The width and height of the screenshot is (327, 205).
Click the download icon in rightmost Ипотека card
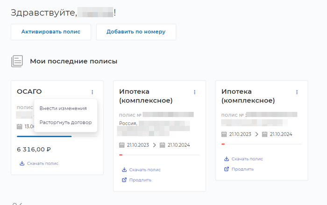coord(226,159)
